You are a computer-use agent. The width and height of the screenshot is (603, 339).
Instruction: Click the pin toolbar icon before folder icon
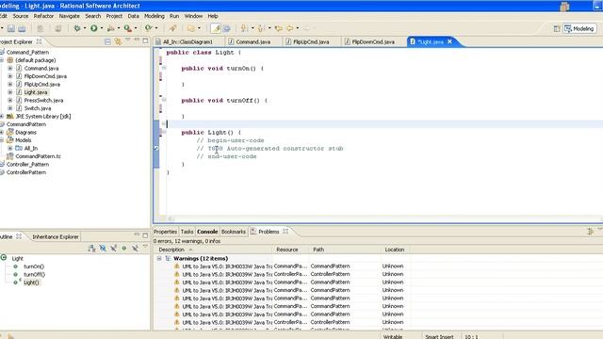172,28
